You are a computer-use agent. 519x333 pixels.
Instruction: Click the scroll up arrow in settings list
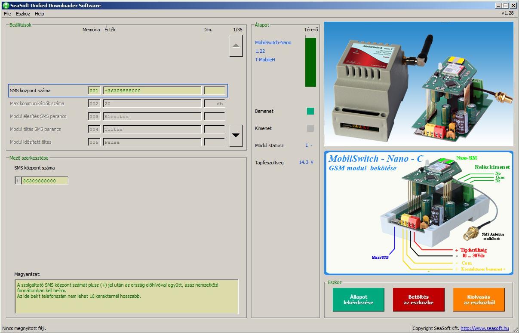[x=236, y=46]
